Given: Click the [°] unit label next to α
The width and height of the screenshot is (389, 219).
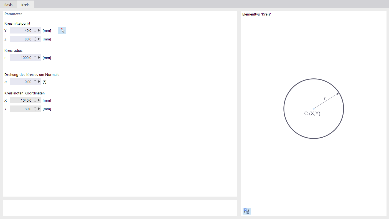Looking at the screenshot, I should click(x=44, y=82).
